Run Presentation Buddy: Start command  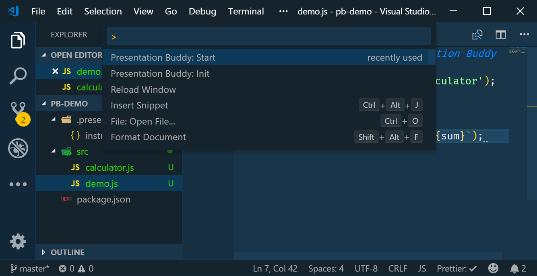(269, 57)
